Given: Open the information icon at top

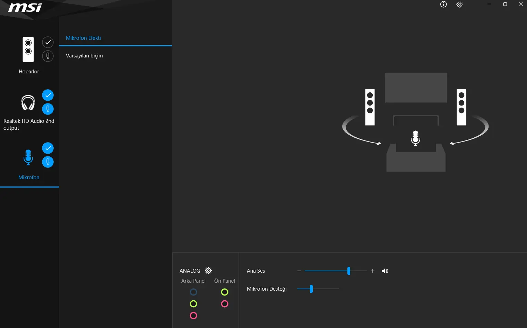Looking at the screenshot, I should [443, 4].
